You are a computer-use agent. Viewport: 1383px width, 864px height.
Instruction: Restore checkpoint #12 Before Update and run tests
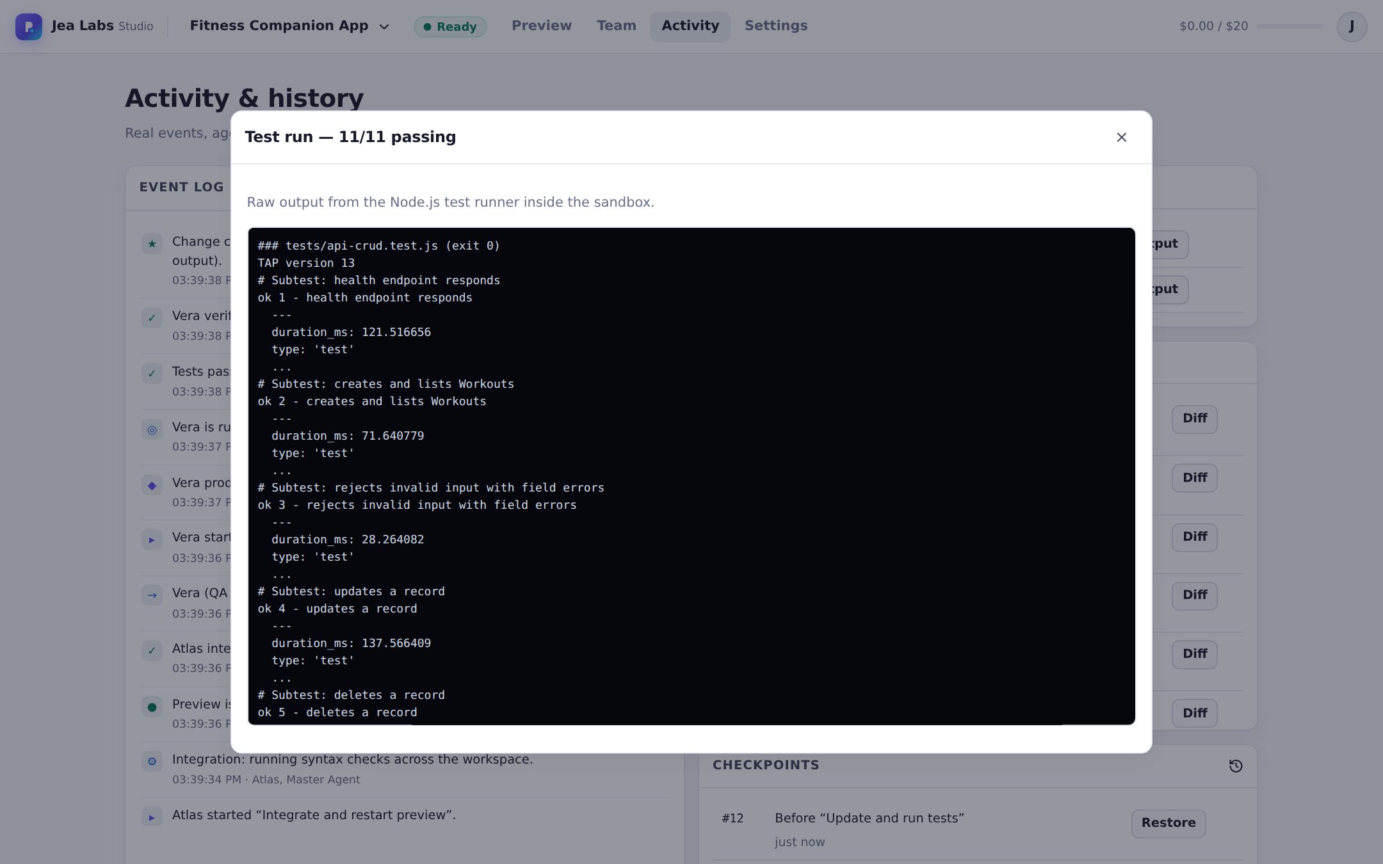click(1169, 823)
